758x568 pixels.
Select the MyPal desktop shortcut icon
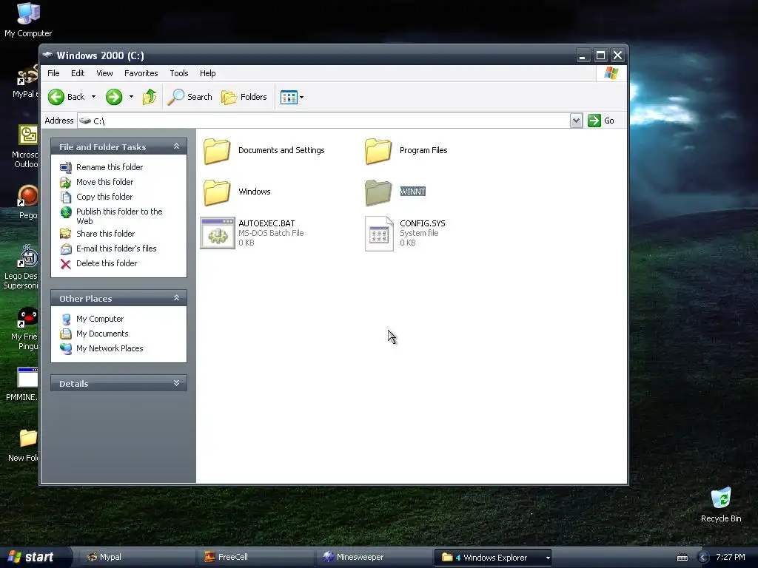(x=27, y=75)
